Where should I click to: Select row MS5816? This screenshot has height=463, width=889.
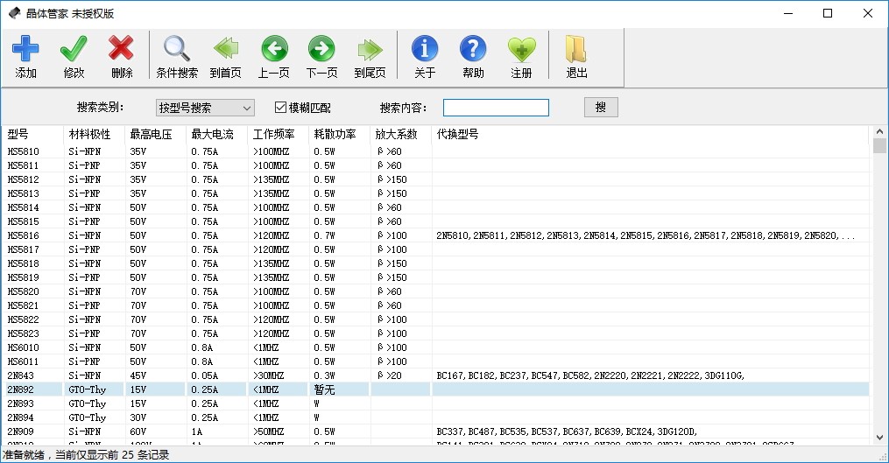coord(435,235)
